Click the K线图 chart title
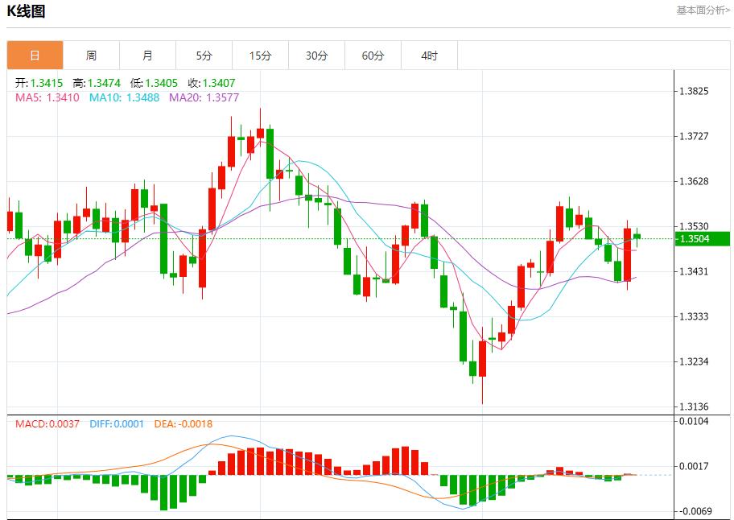Screen dimensions: 734x520 pos(28,11)
